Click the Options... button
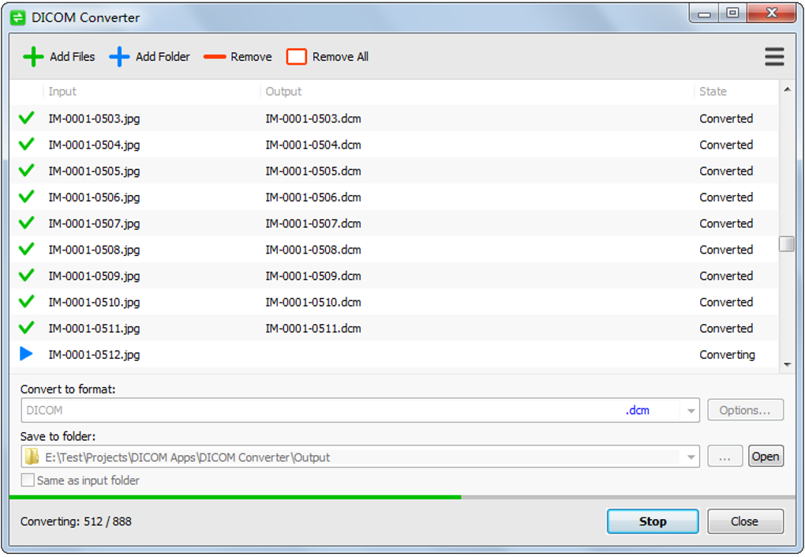Viewport: 805px width, 557px height. pyautogui.click(x=745, y=411)
